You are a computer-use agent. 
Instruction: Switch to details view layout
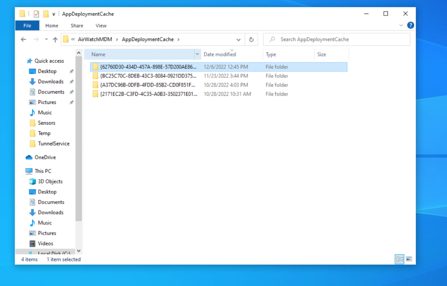pos(399,259)
